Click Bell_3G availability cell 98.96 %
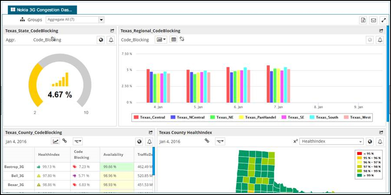Screen dimensions: 391x195 pos(117,176)
